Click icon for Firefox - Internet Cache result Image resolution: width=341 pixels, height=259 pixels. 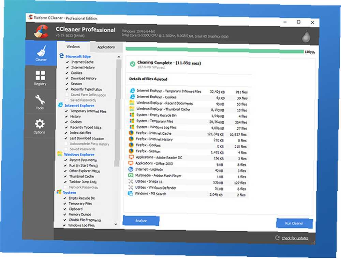(131, 133)
